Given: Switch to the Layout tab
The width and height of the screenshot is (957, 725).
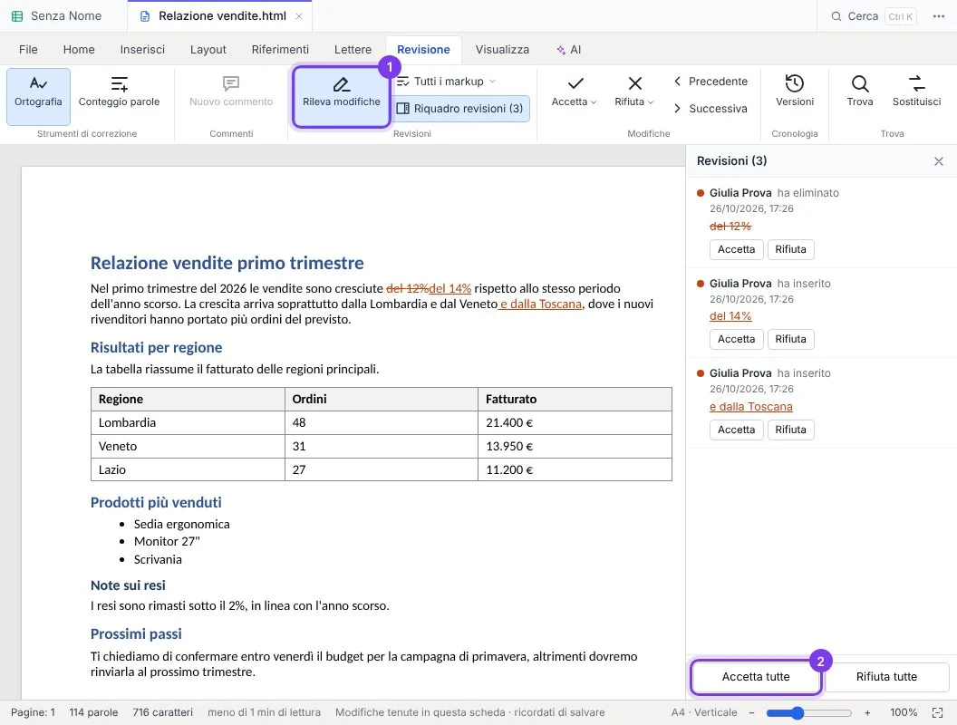Looking at the screenshot, I should tap(208, 50).
